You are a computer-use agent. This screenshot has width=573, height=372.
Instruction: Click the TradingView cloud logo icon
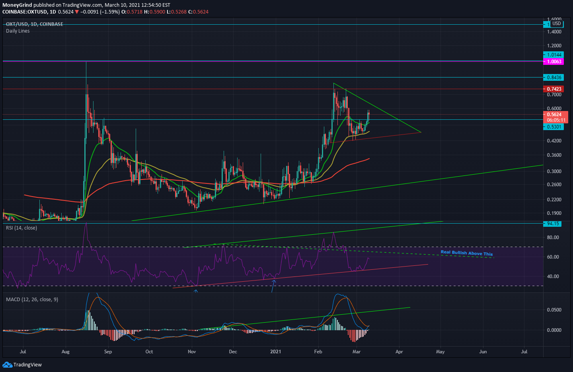pos(7,364)
